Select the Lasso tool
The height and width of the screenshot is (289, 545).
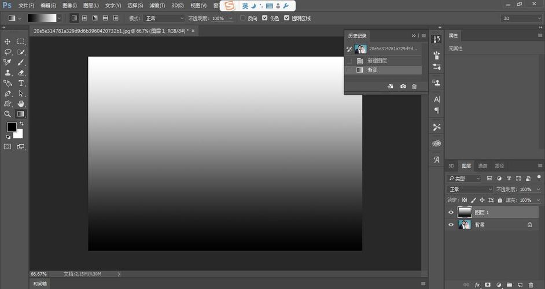[x=8, y=52]
